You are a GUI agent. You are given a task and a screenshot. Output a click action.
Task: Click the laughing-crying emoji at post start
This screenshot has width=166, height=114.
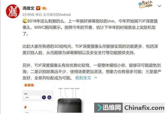(25, 21)
